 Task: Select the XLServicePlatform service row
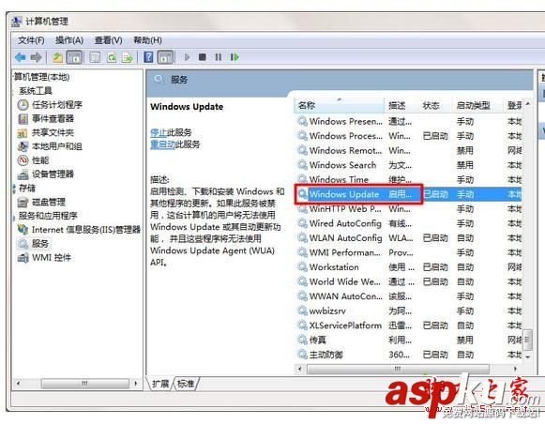point(409,326)
